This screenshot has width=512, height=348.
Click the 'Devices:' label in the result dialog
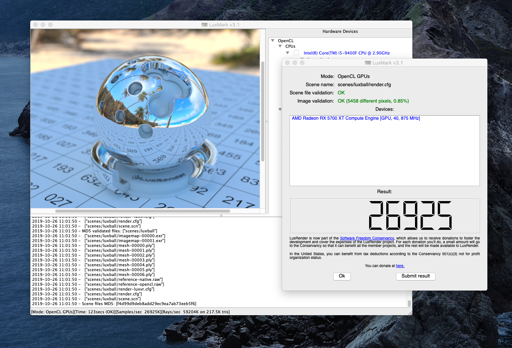pyautogui.click(x=385, y=109)
